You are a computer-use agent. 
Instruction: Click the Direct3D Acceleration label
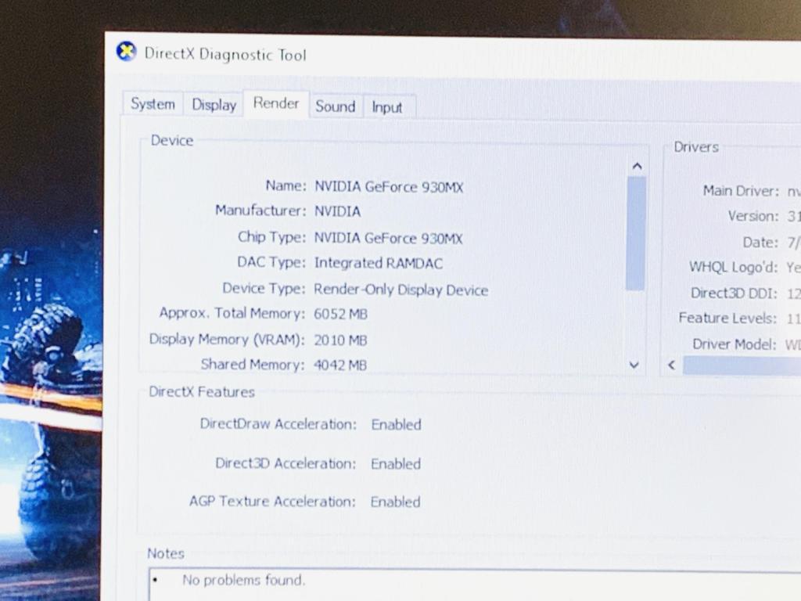click(286, 463)
